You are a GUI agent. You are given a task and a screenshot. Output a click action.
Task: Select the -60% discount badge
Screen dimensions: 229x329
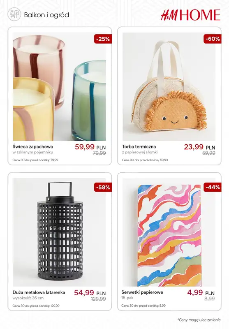[x=213, y=39]
